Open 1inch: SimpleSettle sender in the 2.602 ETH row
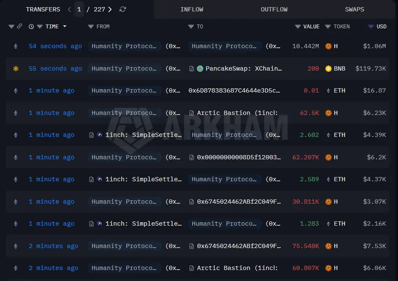The image size is (398, 281). click(144, 135)
